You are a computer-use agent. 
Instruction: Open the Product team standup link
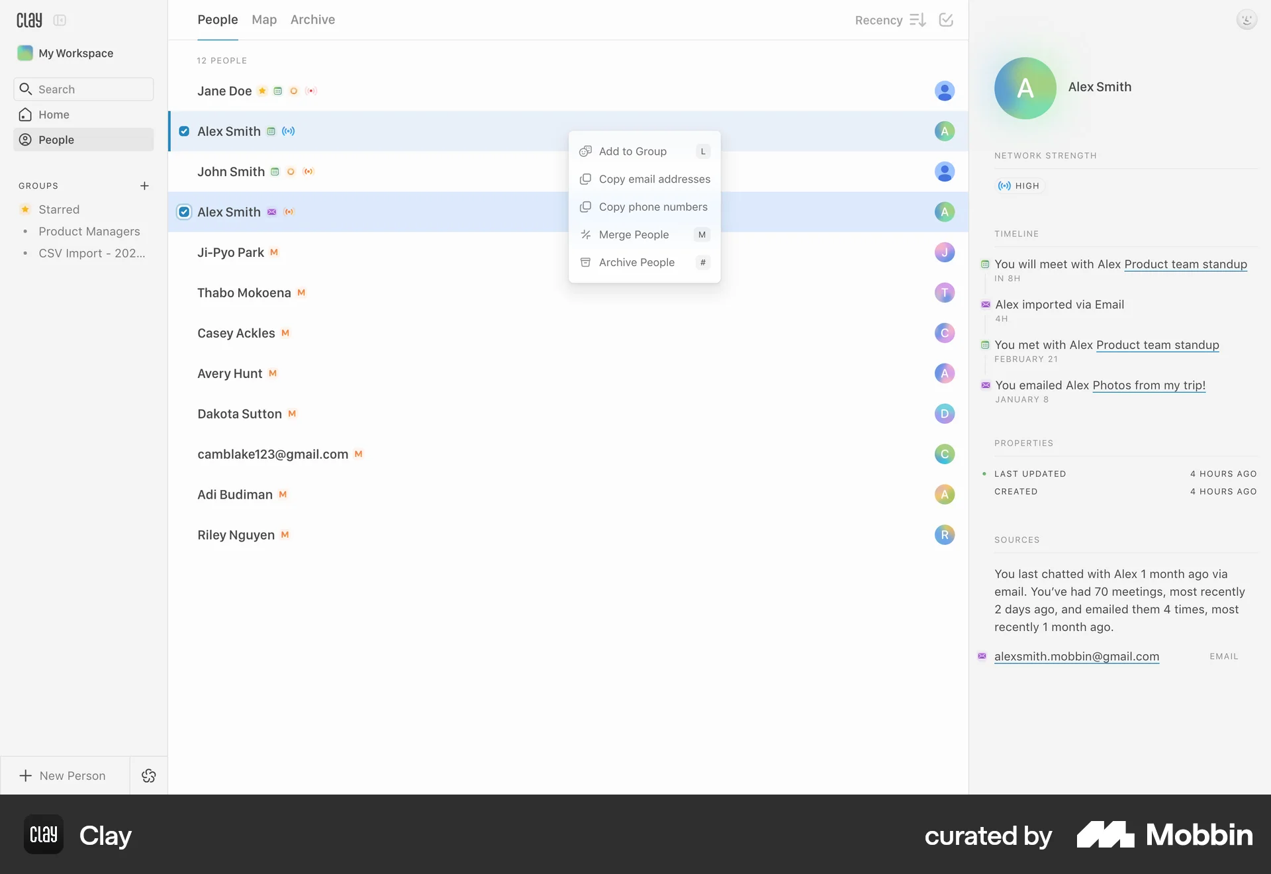coord(1184,264)
